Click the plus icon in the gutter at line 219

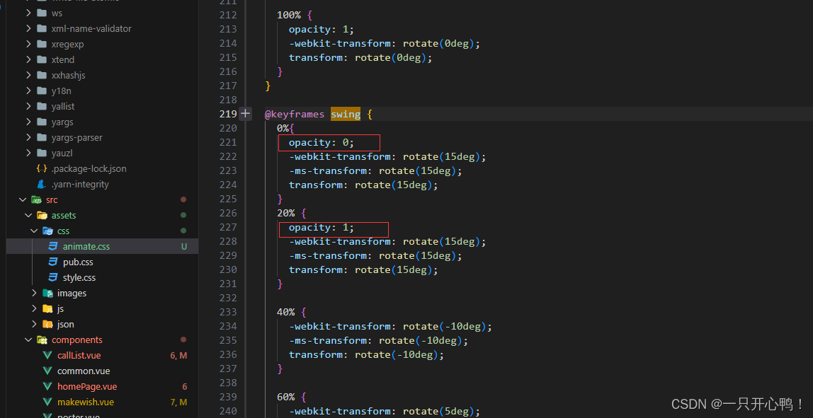[x=245, y=112]
